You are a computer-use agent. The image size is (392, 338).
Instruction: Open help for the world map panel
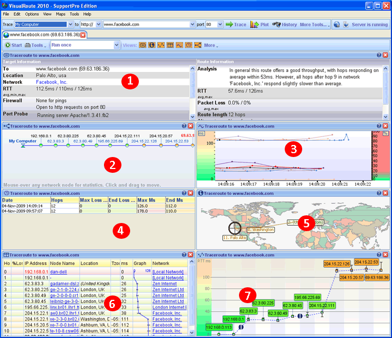coord(379,193)
